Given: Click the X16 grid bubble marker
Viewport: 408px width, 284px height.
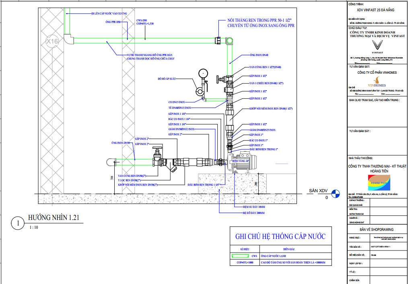Looking at the screenshot, I should click(53, 41).
